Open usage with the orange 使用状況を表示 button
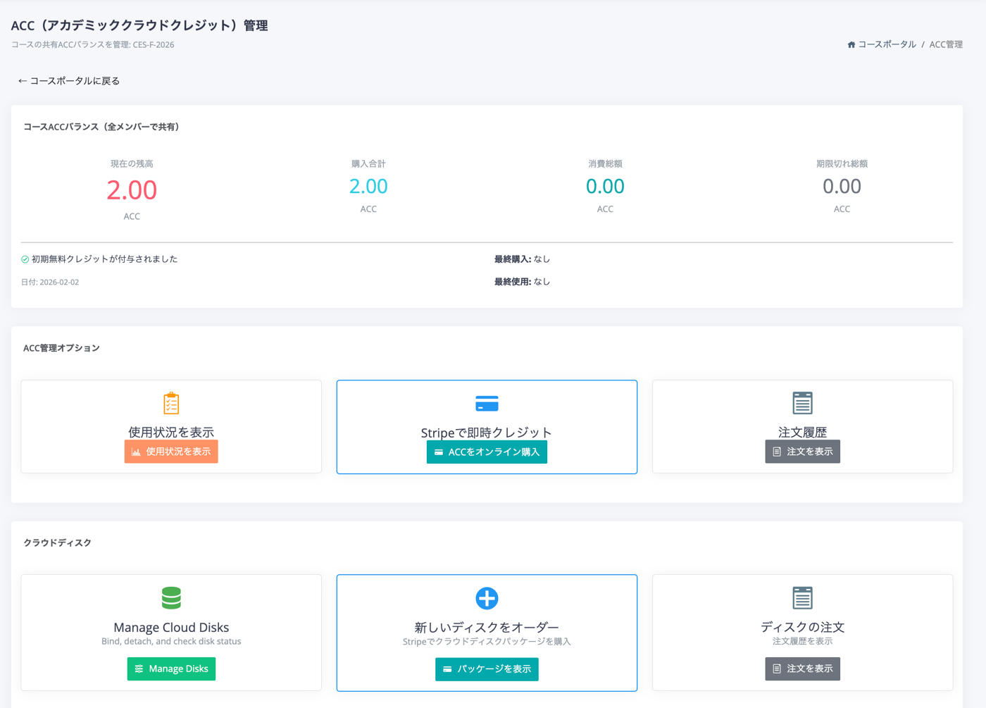986x708 pixels. [171, 452]
